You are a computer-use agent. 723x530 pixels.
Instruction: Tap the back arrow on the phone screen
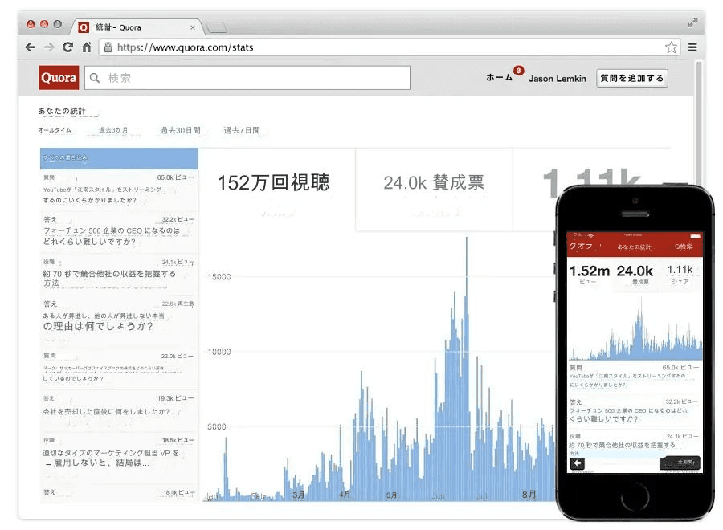[x=577, y=463]
